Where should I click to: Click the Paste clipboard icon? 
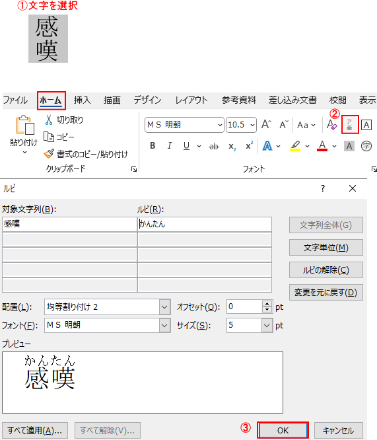pos(25,125)
